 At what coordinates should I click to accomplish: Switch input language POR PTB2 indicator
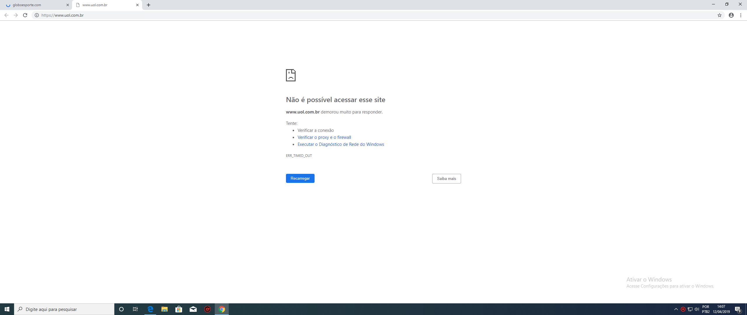click(706, 309)
